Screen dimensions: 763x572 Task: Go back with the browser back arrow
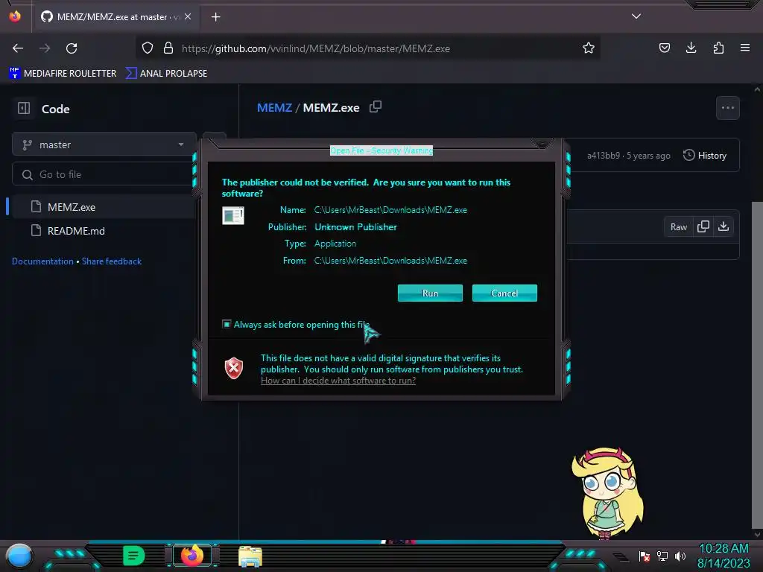(x=18, y=48)
